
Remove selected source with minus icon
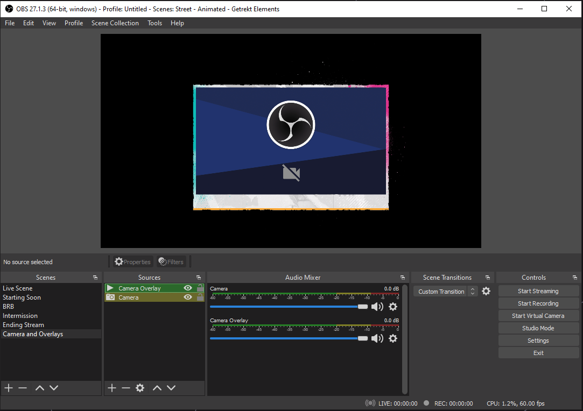126,388
